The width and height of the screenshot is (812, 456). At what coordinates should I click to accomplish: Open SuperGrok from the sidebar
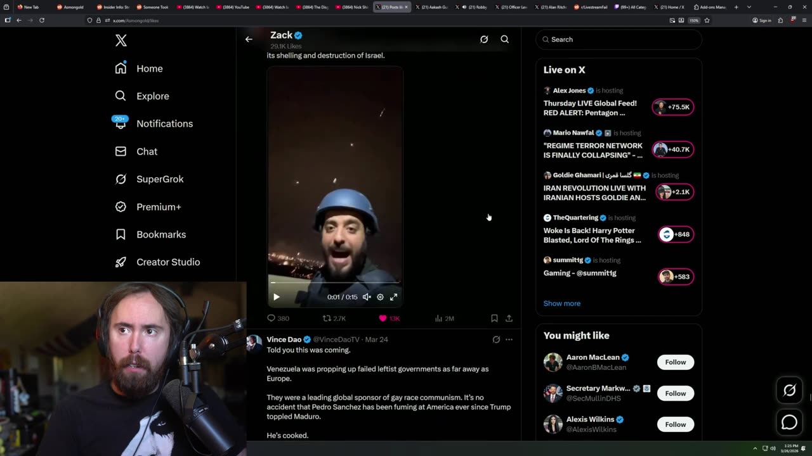pyautogui.click(x=149, y=179)
